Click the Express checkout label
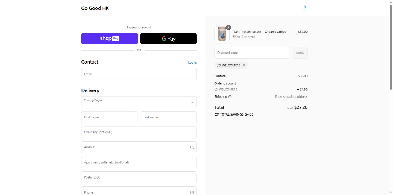393x195 pixels. tap(139, 27)
